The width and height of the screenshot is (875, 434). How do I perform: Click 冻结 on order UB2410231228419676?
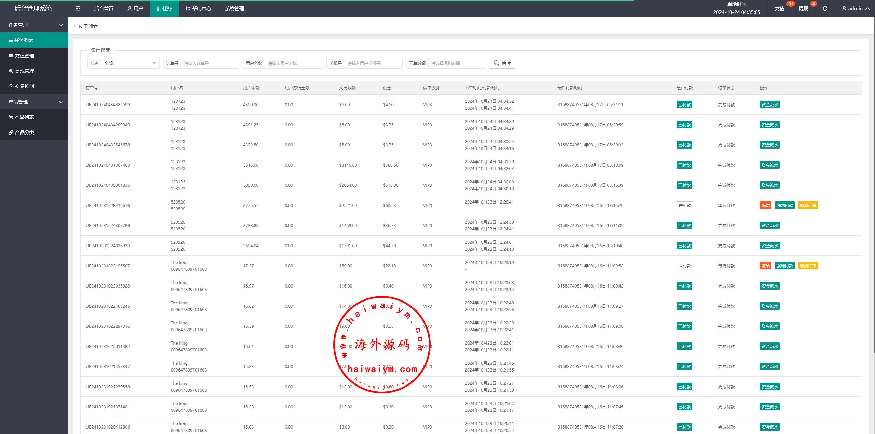[765, 205]
